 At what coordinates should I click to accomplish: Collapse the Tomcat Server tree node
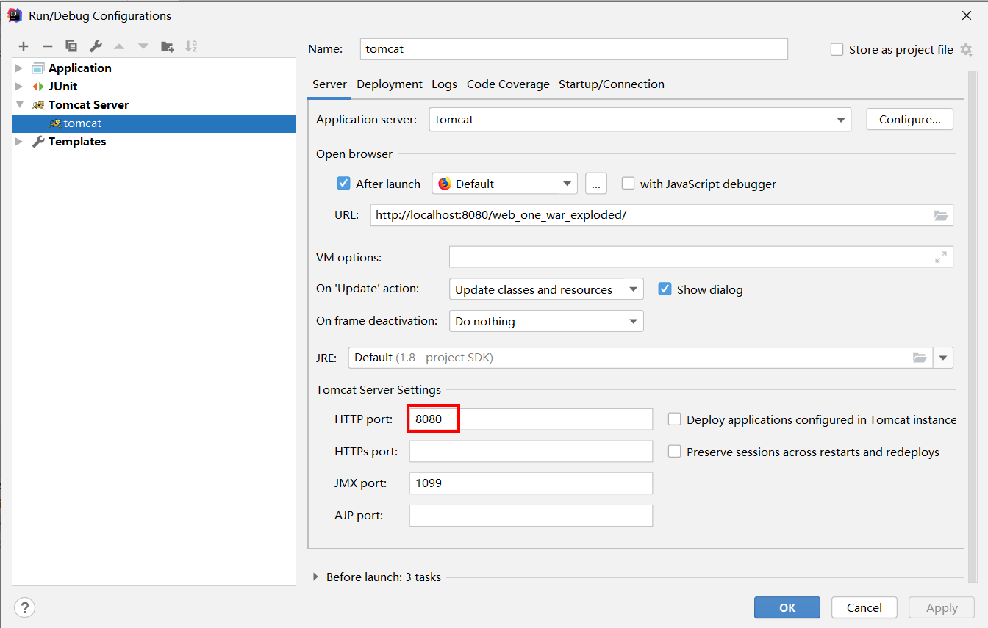coord(20,104)
